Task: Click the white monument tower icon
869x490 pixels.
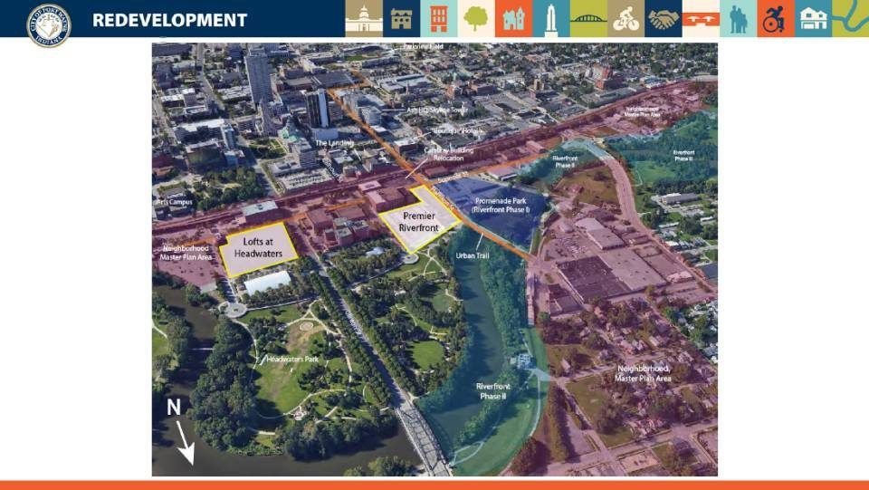Action: click(550, 19)
